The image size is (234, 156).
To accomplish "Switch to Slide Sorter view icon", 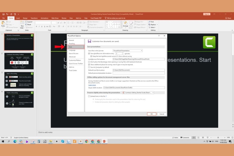I will click(198, 138).
